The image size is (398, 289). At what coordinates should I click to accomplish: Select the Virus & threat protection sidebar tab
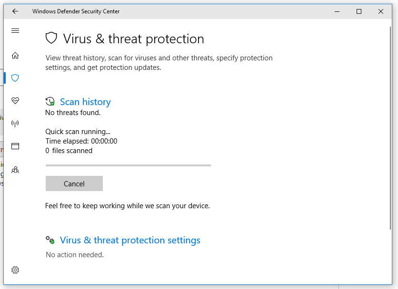click(15, 78)
